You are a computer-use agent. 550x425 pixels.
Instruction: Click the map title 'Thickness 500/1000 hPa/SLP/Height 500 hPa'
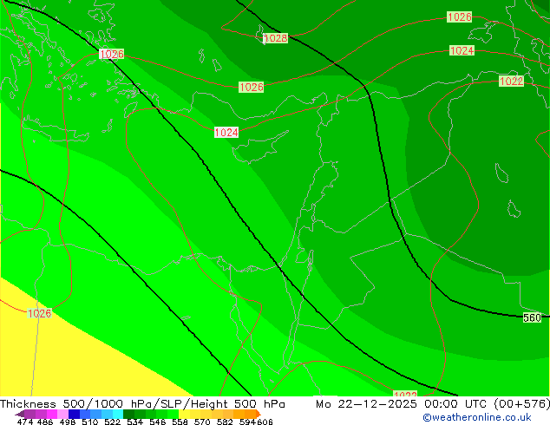click(142, 404)
